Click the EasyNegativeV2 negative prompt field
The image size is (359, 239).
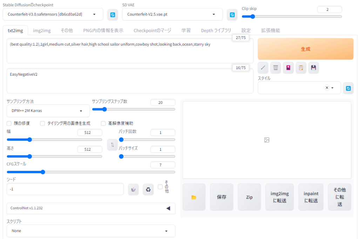(x=130, y=81)
